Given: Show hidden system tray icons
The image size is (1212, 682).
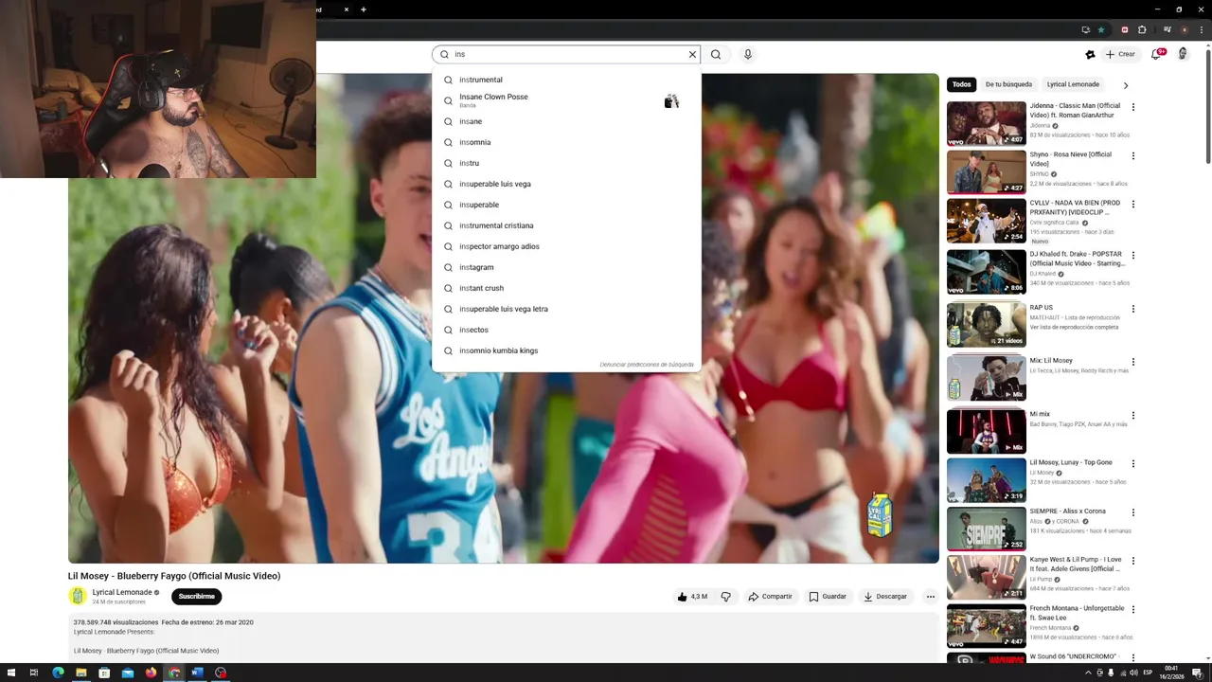Looking at the screenshot, I should coord(1087,673).
